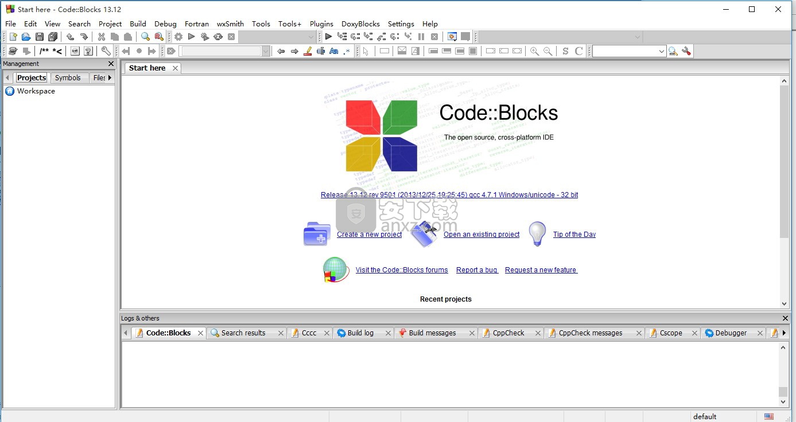
Task: Open the Settings menu
Action: (x=401, y=24)
